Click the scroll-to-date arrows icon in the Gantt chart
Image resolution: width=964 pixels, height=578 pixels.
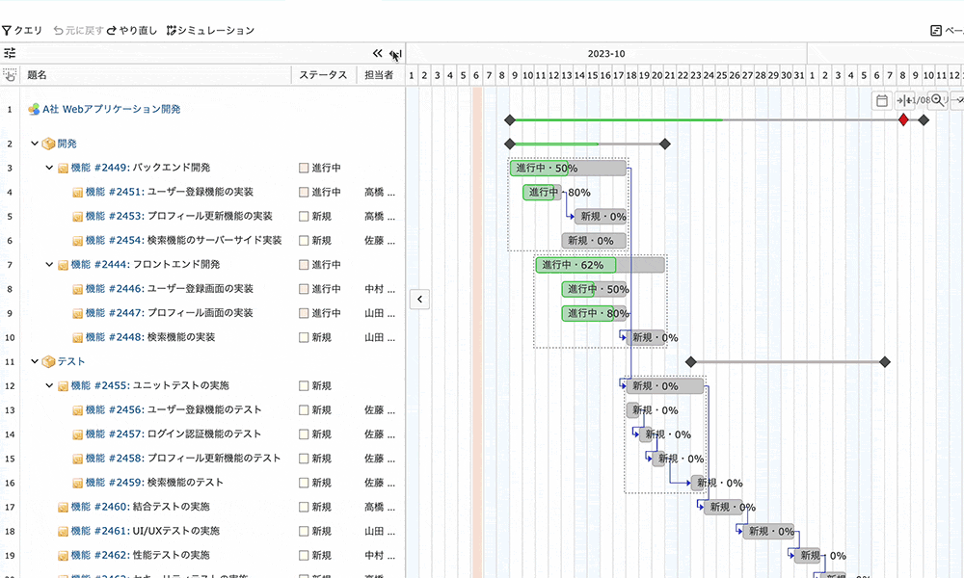click(905, 100)
